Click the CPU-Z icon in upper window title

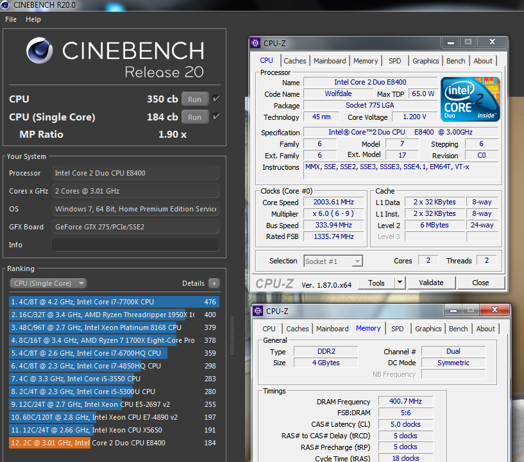(256, 43)
